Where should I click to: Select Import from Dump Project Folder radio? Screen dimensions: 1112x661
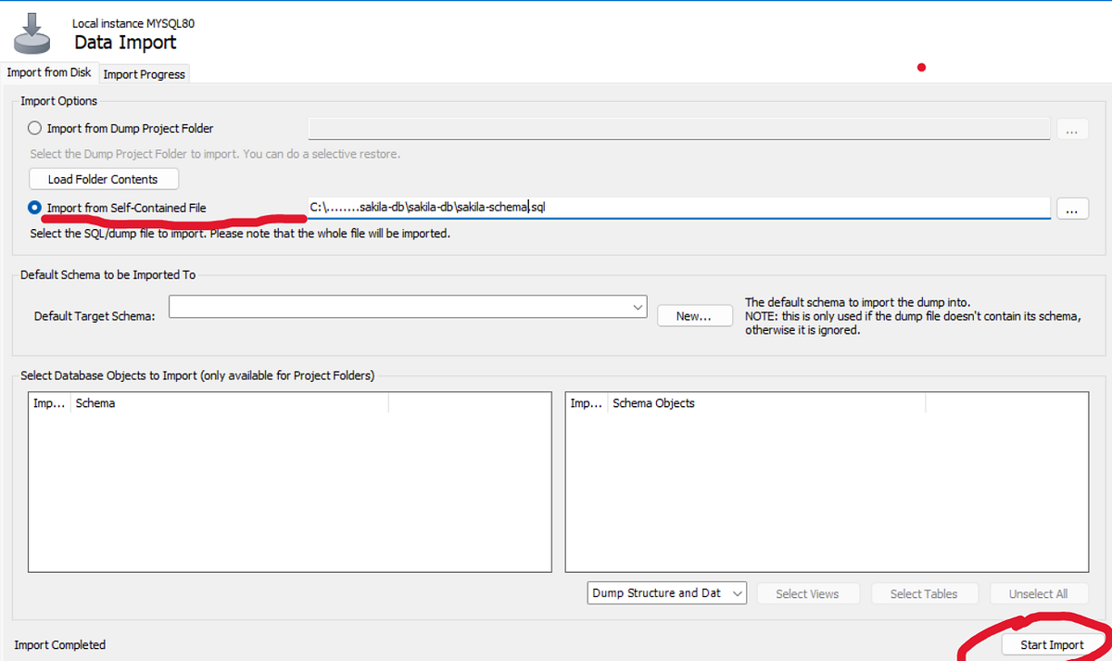(35, 128)
